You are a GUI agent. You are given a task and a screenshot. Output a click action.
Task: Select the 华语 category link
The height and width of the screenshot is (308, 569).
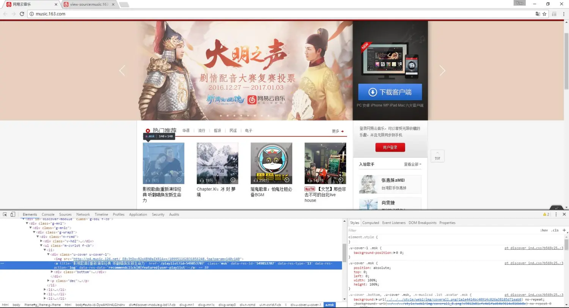pos(186,130)
